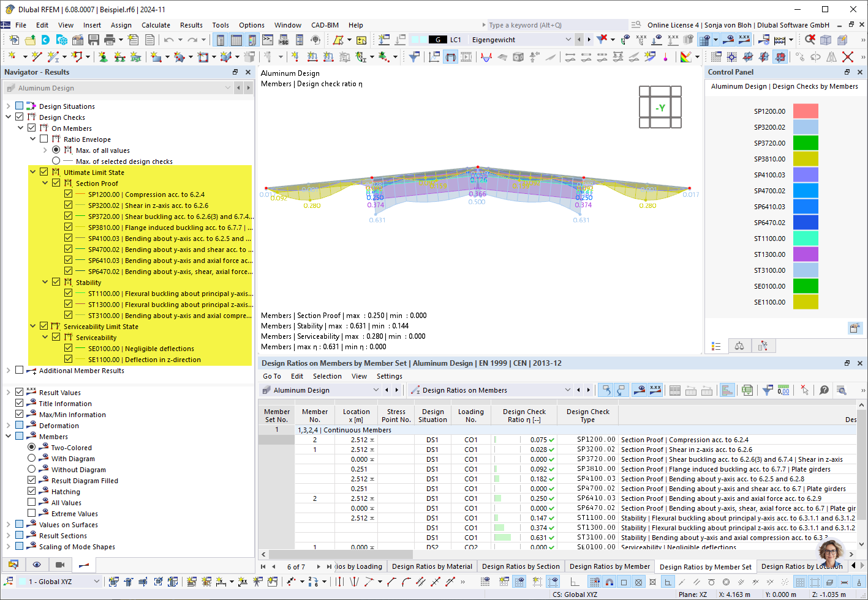Enable the Design Situations checkbox

coord(19,106)
